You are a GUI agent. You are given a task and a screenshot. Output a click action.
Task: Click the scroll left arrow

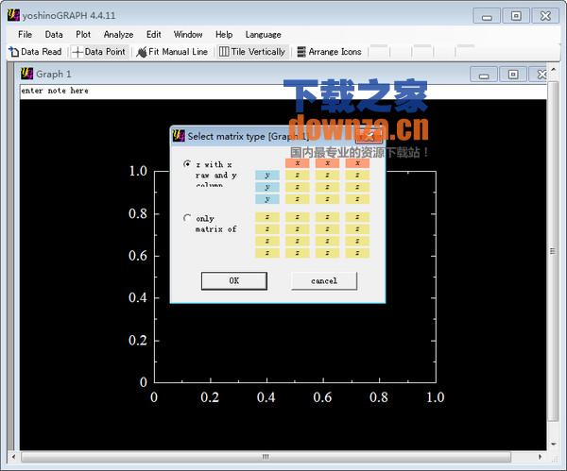pyautogui.click(x=13, y=457)
